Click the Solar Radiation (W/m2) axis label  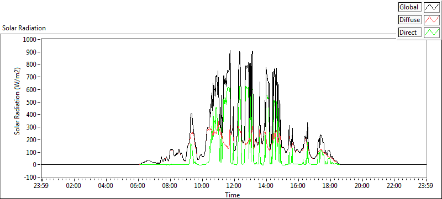pyautogui.click(x=18, y=101)
